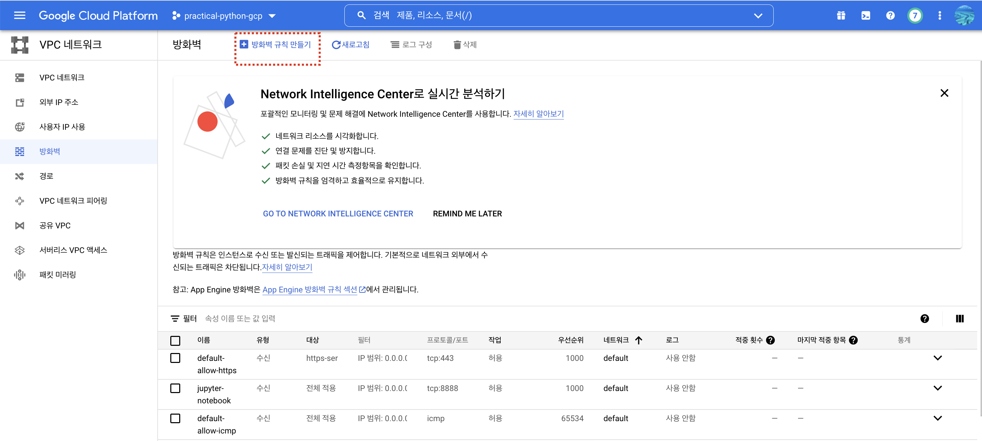Open notifications badge showing 7
This screenshot has height=441, width=982.
(x=915, y=16)
